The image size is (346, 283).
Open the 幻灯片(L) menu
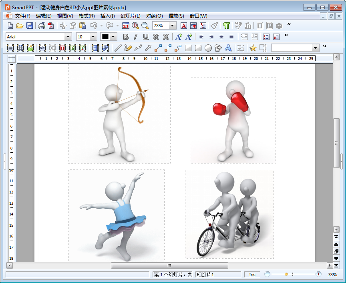coord(131,16)
